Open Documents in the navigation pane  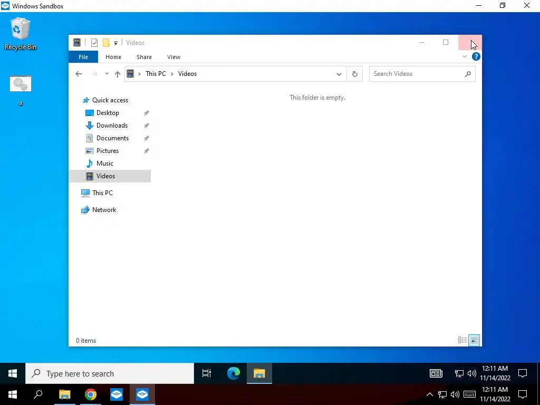pyautogui.click(x=112, y=138)
